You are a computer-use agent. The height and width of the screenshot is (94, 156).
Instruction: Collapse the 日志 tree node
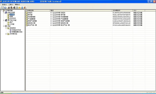4,26
